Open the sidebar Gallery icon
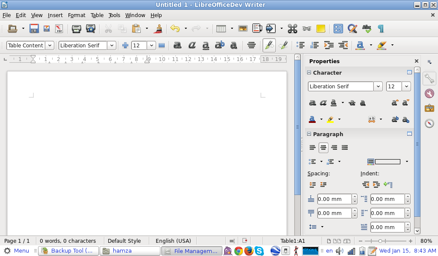 point(429,108)
